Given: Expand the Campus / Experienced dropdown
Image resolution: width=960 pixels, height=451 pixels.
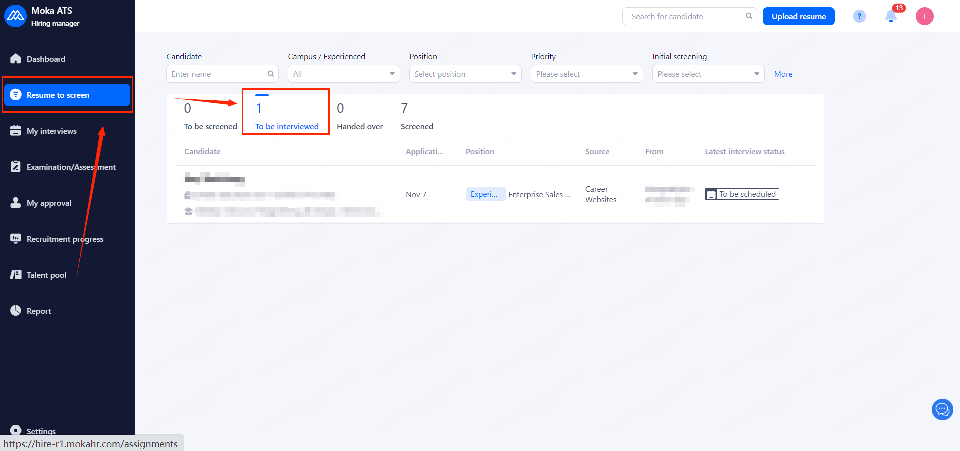Looking at the screenshot, I should tap(344, 74).
